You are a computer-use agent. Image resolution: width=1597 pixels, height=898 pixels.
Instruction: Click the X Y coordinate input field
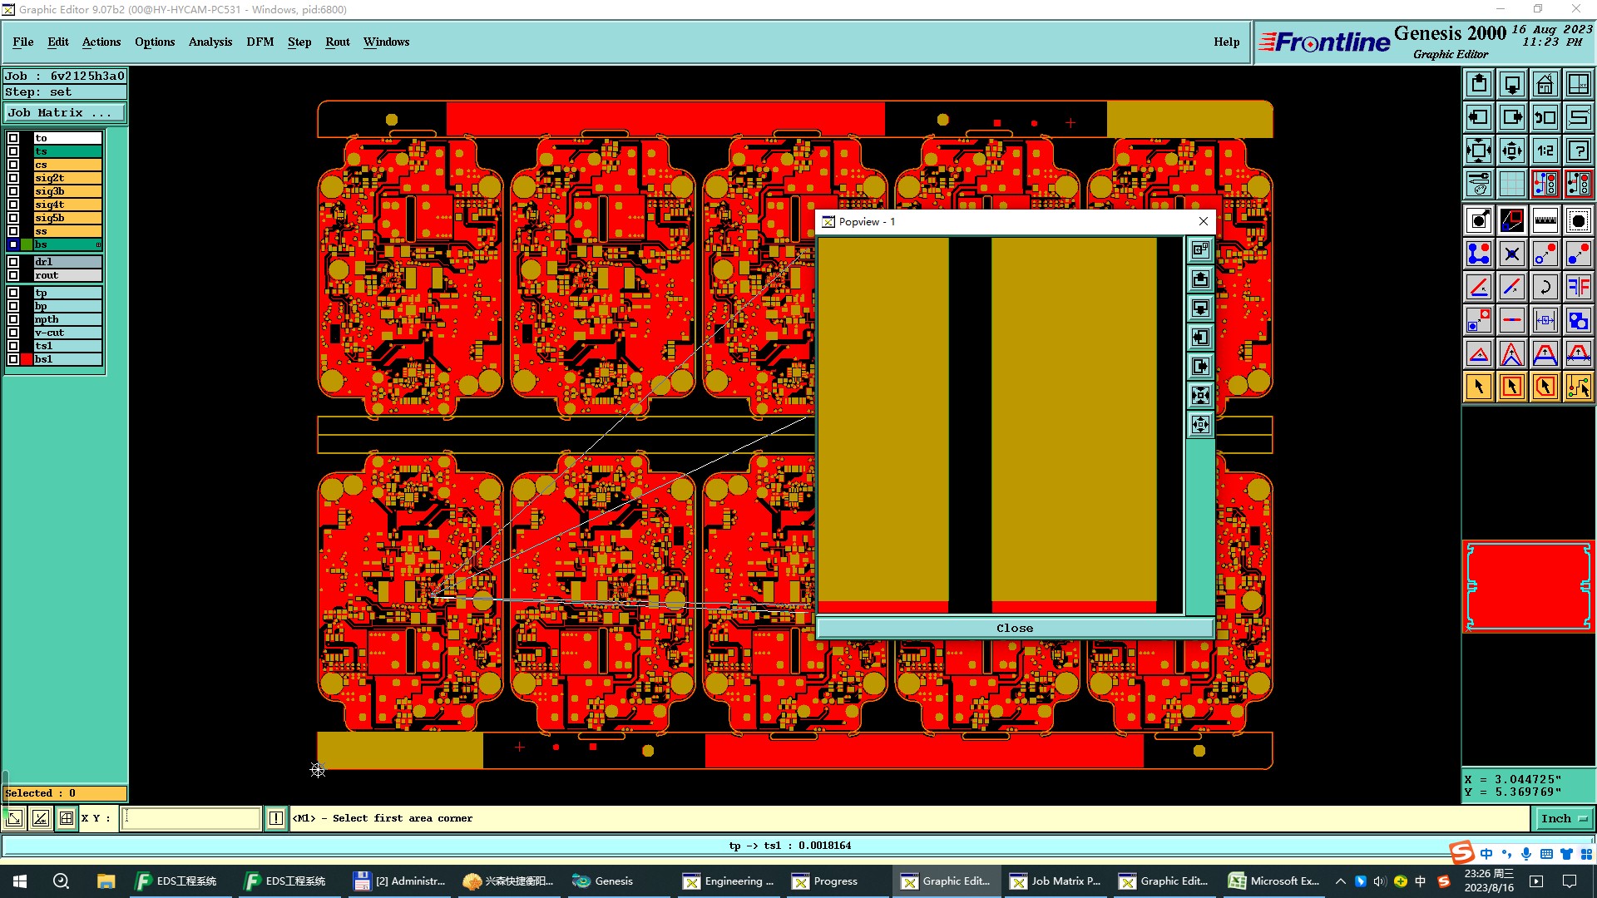(191, 819)
